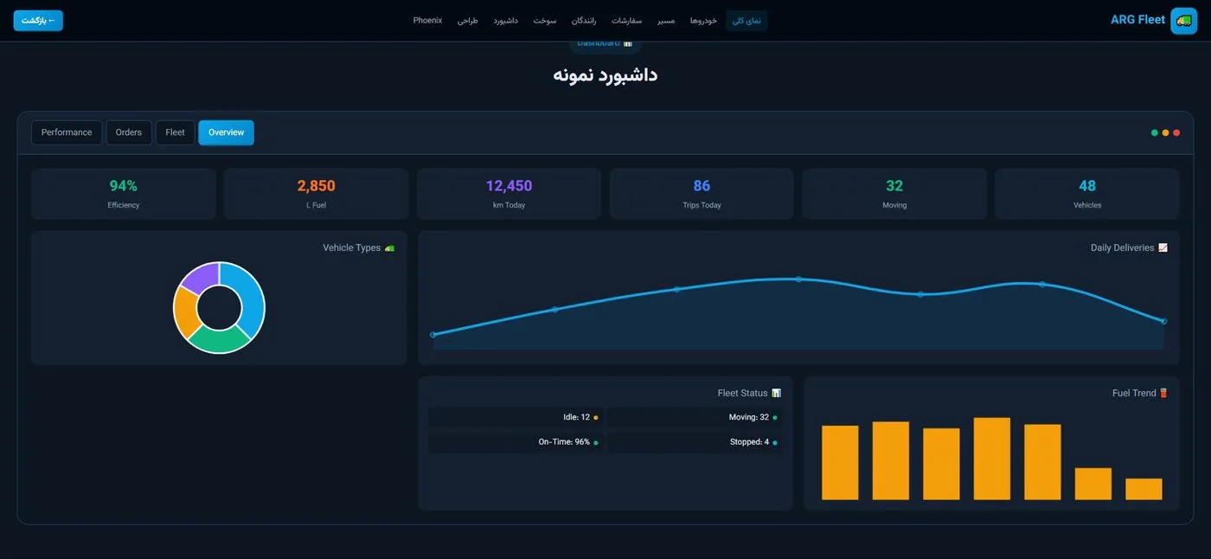This screenshot has width=1211, height=559.
Task: Open رانندگان from the navigation bar
Action: point(584,21)
